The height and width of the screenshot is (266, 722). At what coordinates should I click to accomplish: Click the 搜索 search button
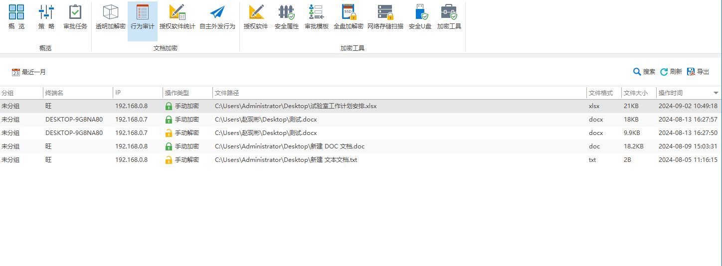644,72
